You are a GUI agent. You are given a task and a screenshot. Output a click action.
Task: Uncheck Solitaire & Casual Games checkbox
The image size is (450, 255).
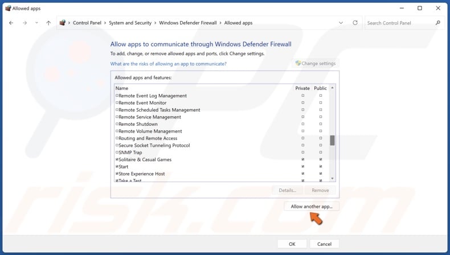coord(117,159)
